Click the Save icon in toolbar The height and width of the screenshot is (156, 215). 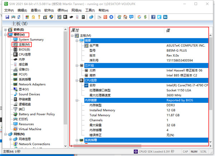[7, 17]
